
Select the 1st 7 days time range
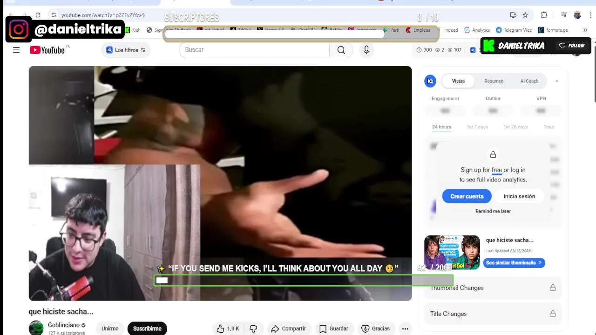point(477,127)
